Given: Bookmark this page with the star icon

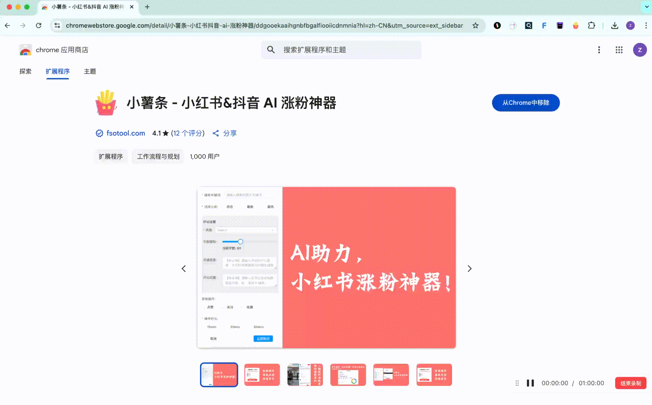Looking at the screenshot, I should pyautogui.click(x=475, y=26).
